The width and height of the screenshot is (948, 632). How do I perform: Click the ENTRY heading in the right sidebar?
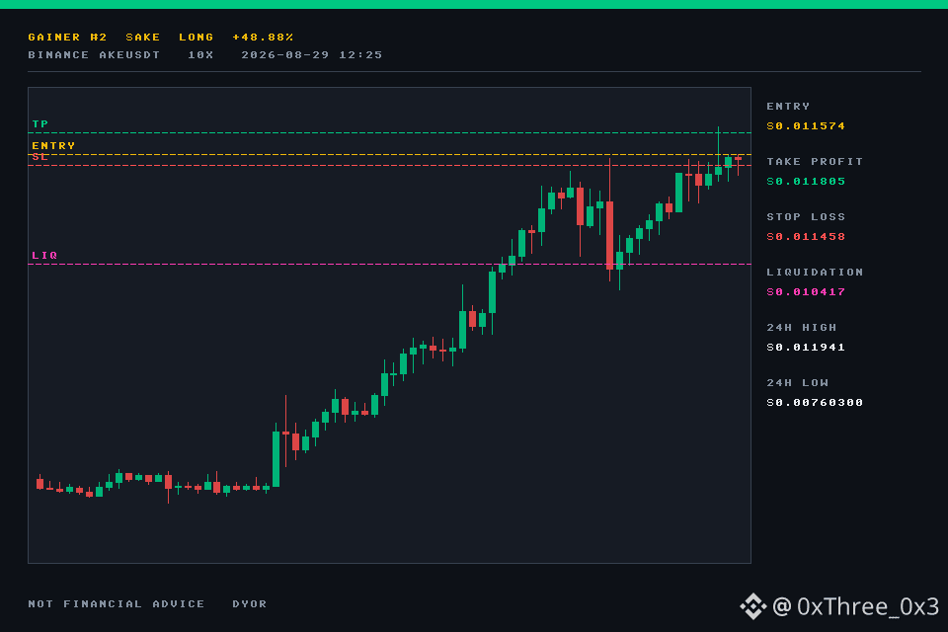point(788,107)
